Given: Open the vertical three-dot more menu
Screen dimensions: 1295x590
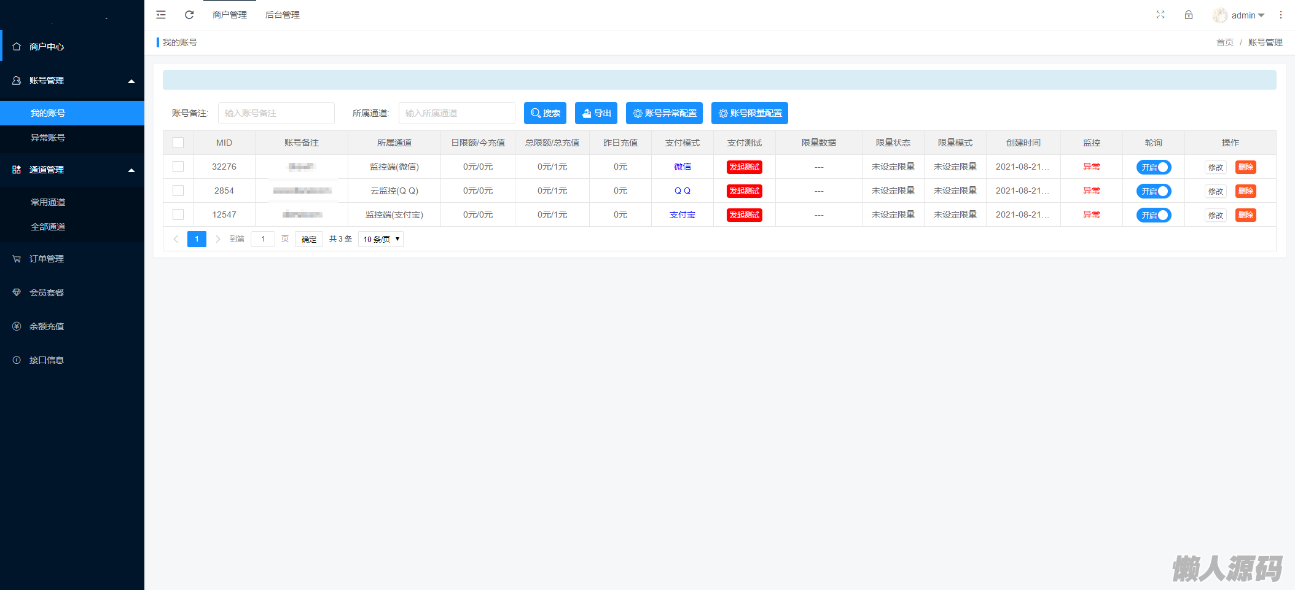Looking at the screenshot, I should tap(1280, 15).
